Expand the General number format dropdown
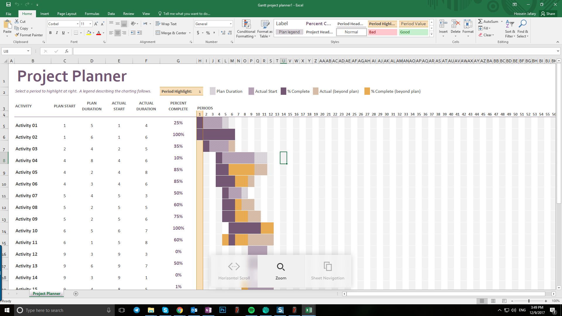Screen dimensions: 562x316 231,24
